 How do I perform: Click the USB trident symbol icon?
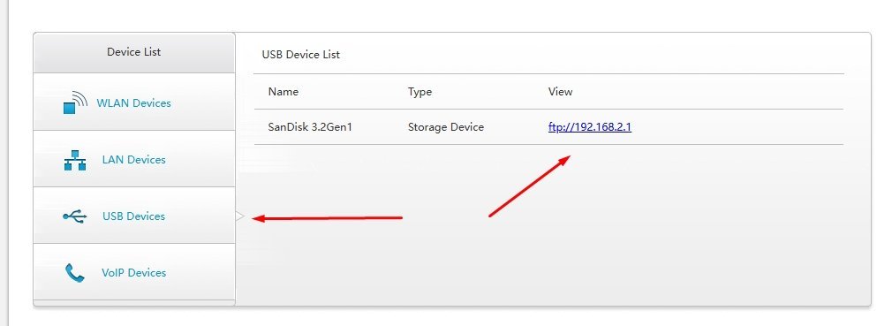(x=74, y=216)
